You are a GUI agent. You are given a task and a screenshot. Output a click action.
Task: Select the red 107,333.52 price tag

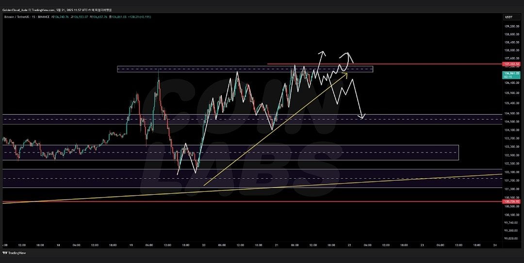click(x=512, y=64)
